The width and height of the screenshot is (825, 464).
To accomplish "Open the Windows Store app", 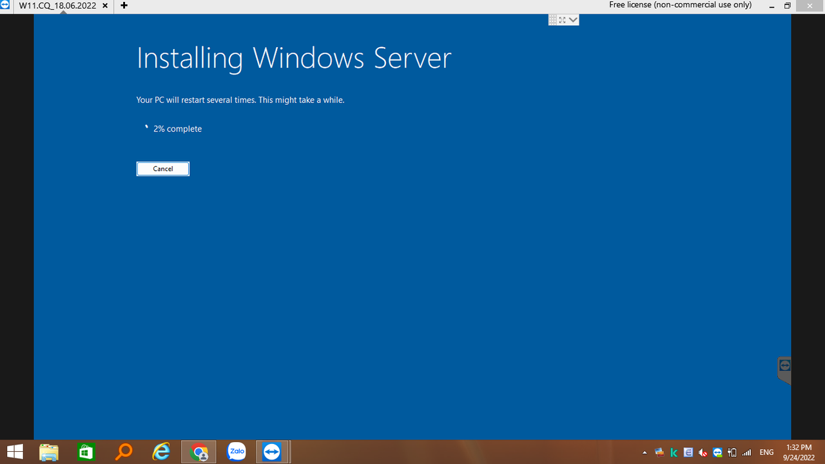I will point(86,452).
